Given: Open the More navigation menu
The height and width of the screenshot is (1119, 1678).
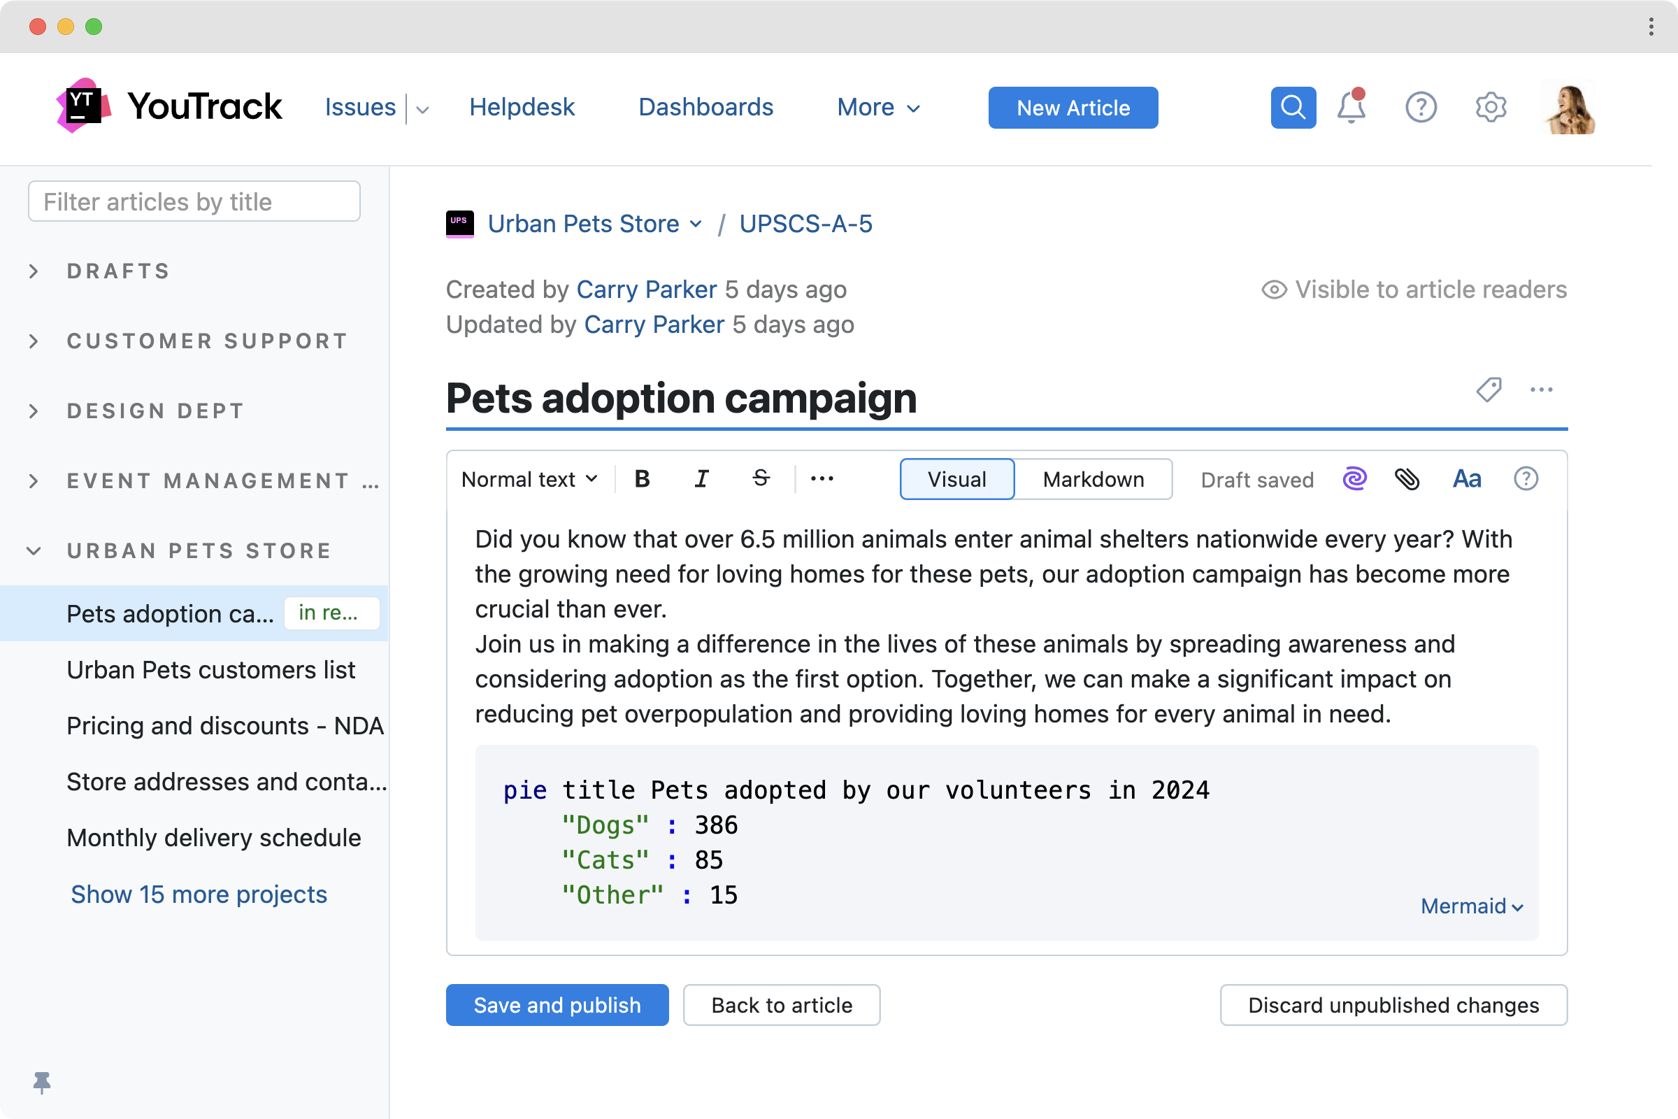Looking at the screenshot, I should point(878,108).
